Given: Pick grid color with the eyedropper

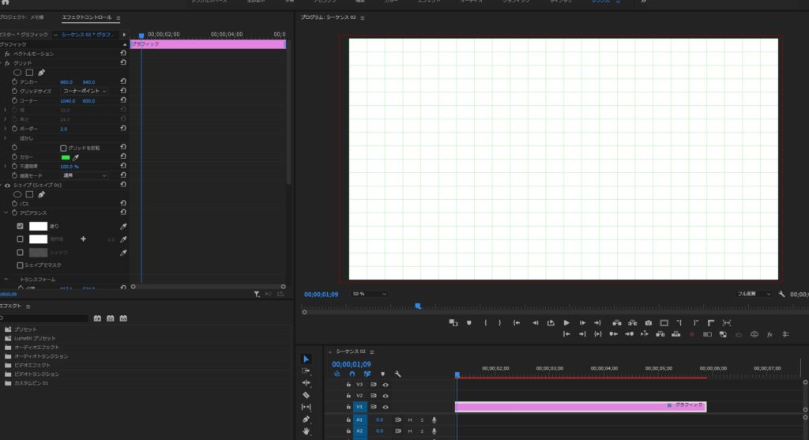Looking at the screenshot, I should point(76,157).
